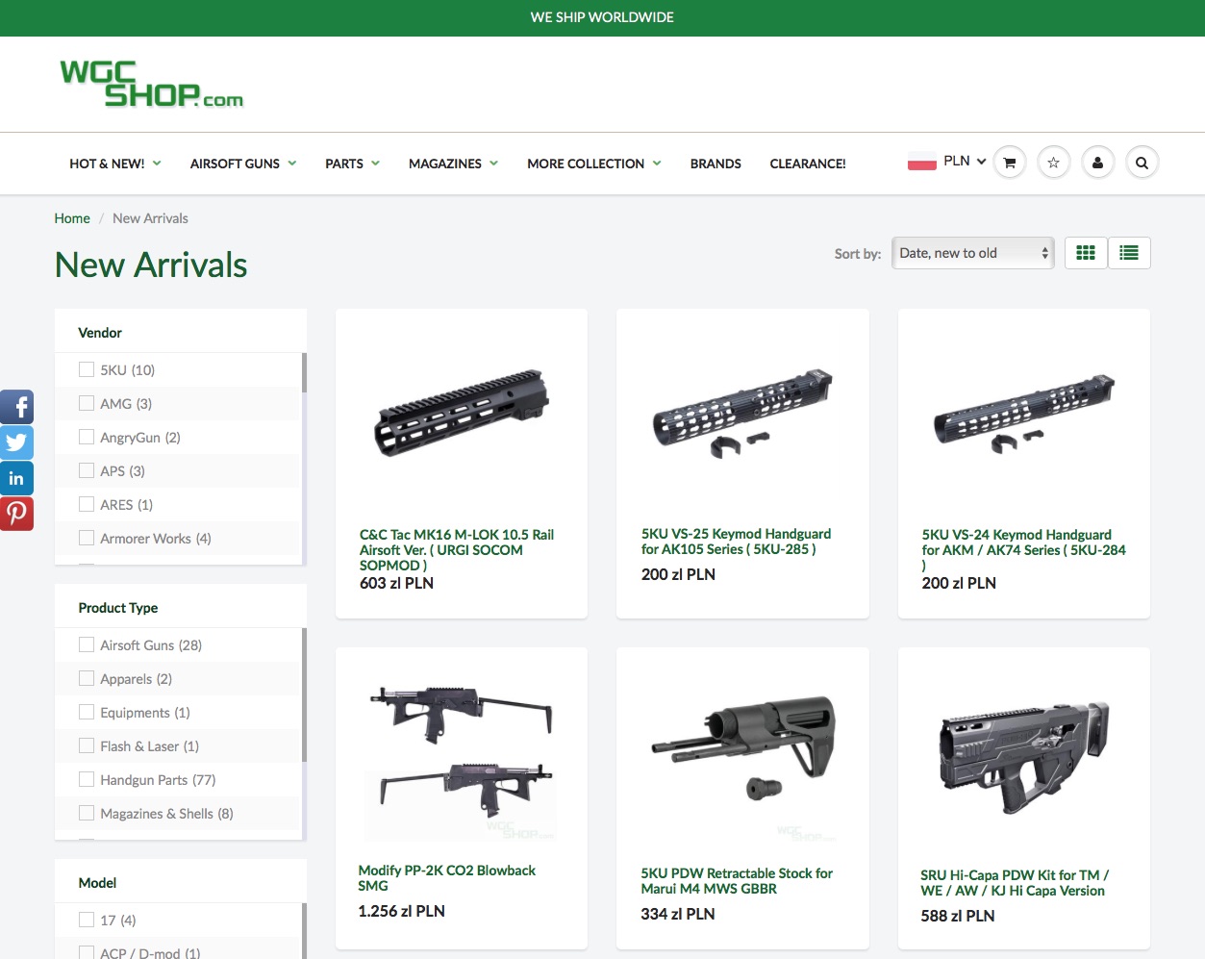1205x959 pixels.
Task: Check the Airsoft Guns product type
Action: click(x=87, y=644)
